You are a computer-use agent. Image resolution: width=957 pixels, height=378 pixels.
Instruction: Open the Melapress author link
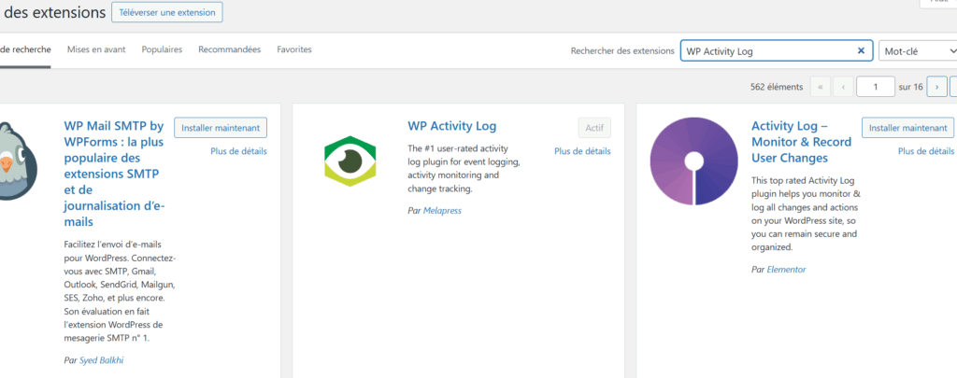442,210
